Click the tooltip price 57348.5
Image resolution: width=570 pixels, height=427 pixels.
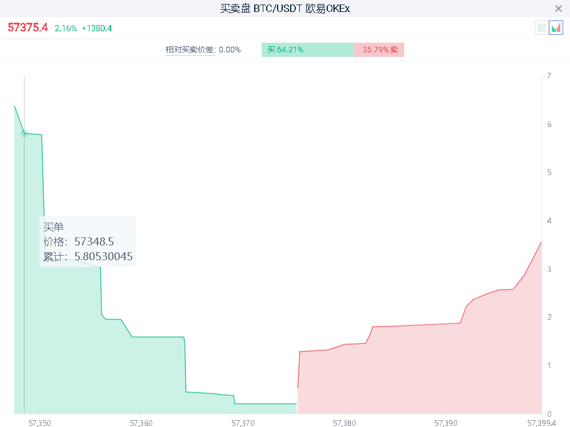(x=94, y=241)
